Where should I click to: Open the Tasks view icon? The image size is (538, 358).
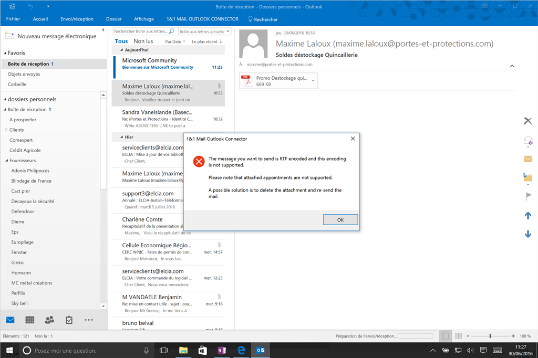pos(69,320)
